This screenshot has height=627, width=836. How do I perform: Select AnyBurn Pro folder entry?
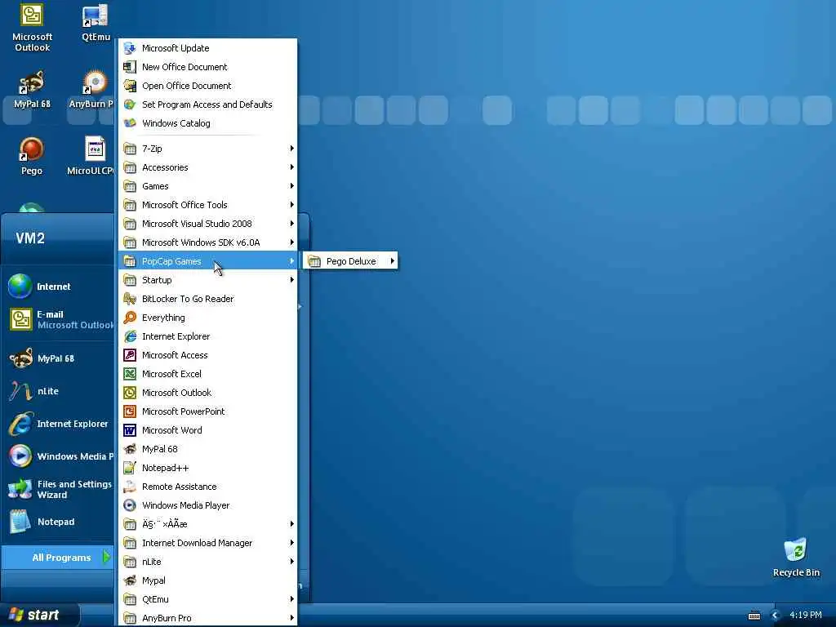pyautogui.click(x=208, y=618)
